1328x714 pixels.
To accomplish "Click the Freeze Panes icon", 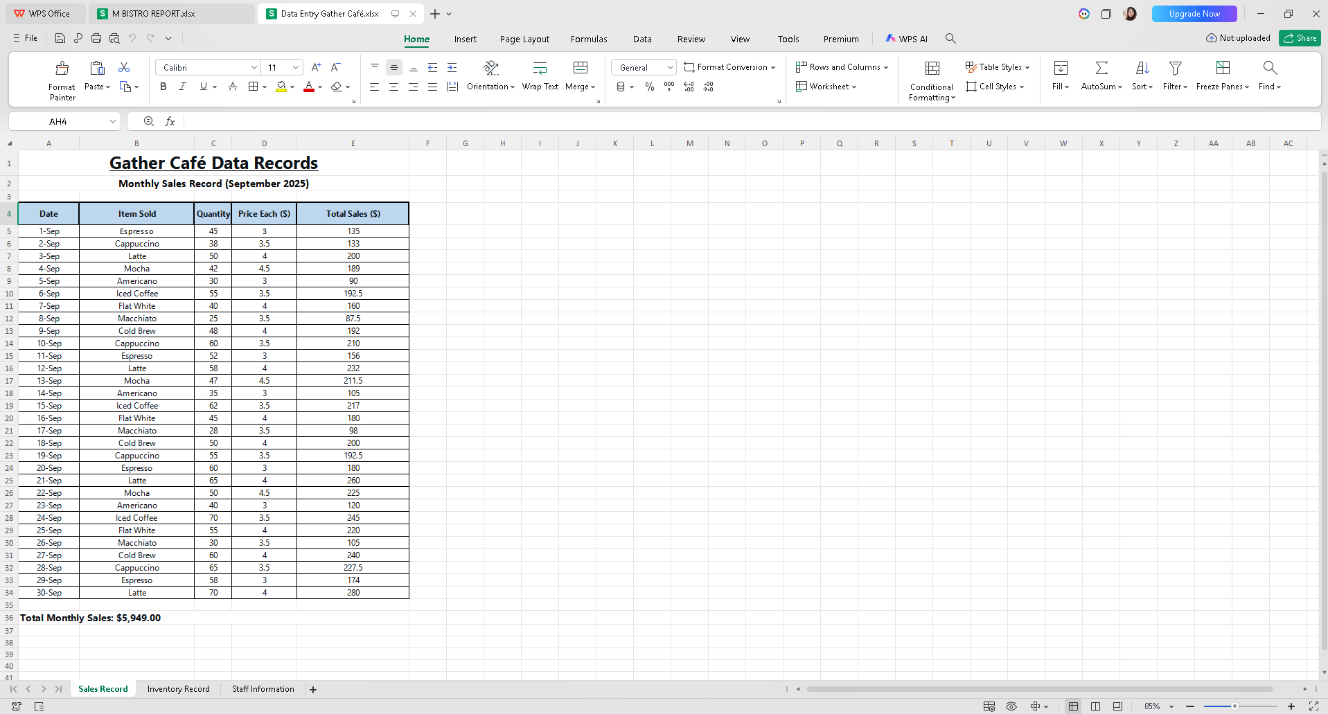I will coord(1223,68).
